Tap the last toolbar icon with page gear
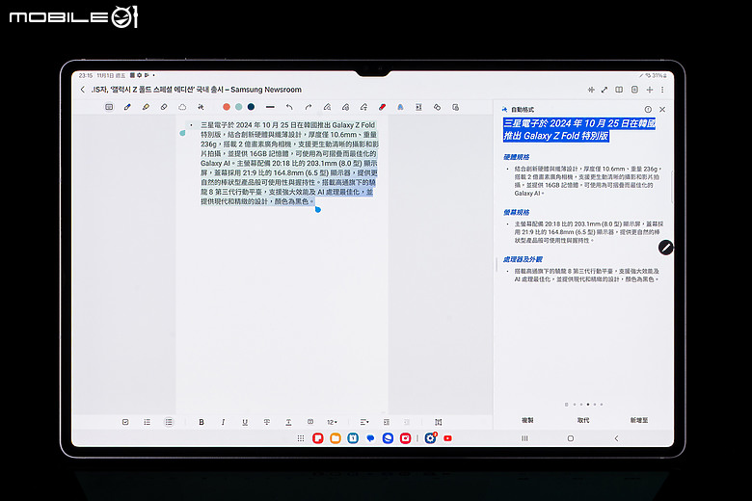This screenshot has height=501, width=752. point(456,107)
